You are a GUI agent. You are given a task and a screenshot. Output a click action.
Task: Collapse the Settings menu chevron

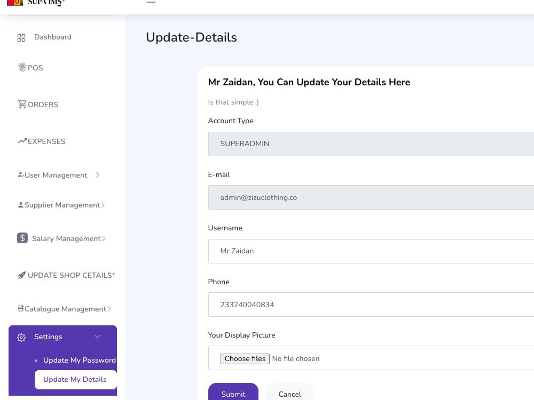pyautogui.click(x=97, y=337)
